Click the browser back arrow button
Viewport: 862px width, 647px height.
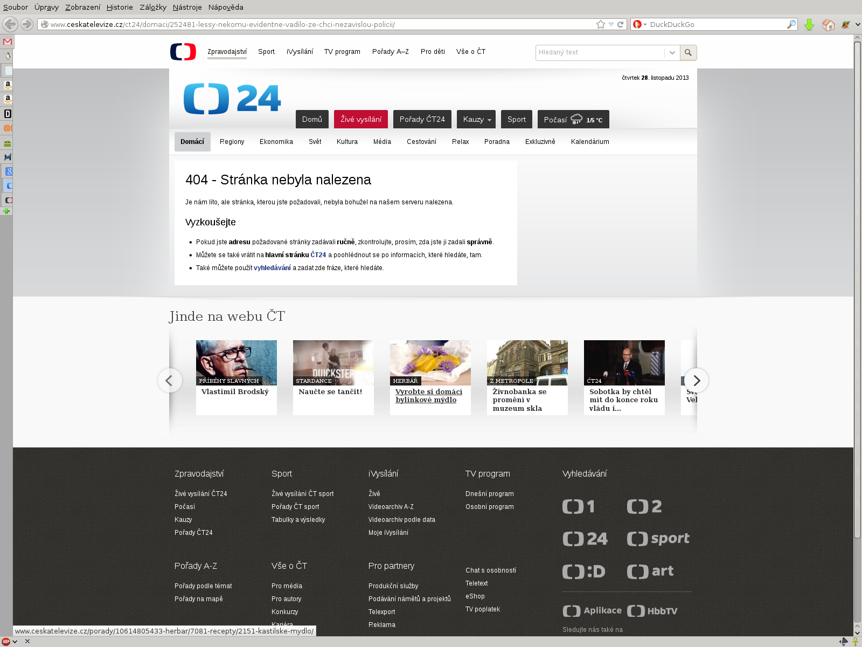10,24
